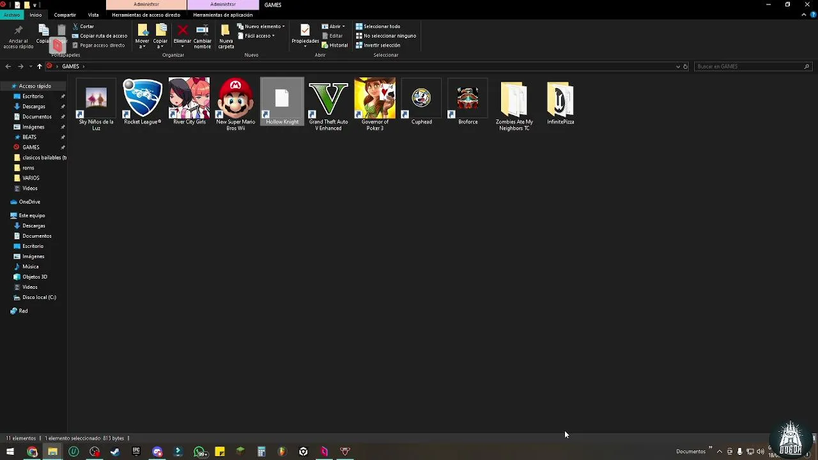Image resolution: width=818 pixels, height=460 pixels.
Task: Select Zombies Ate My Neighbors TC folder
Action: [x=514, y=104]
